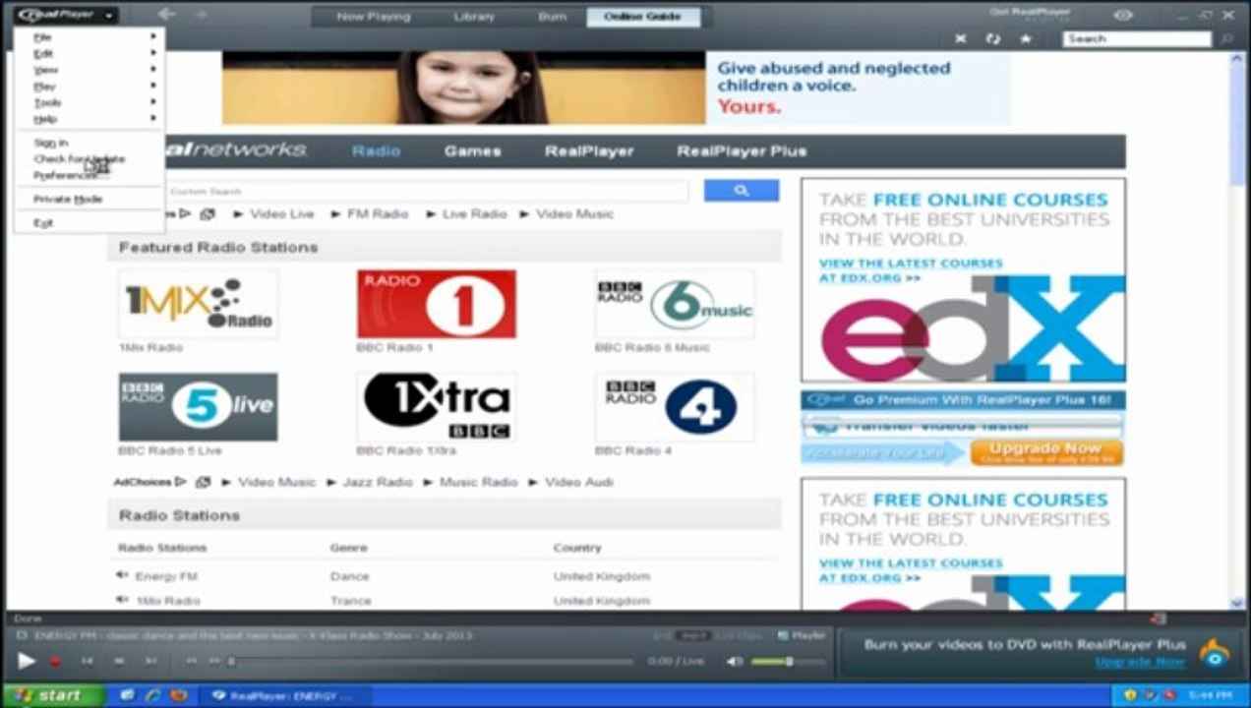
Task: Open the Video Live ad link
Action: coord(281,214)
